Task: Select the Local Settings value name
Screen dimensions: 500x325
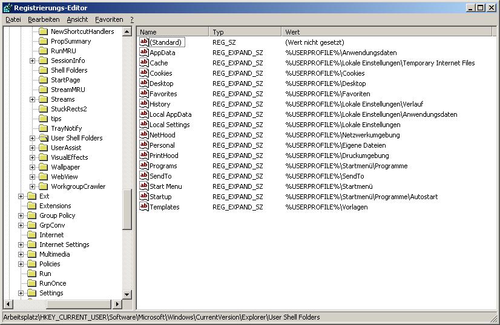Action: tap(169, 125)
